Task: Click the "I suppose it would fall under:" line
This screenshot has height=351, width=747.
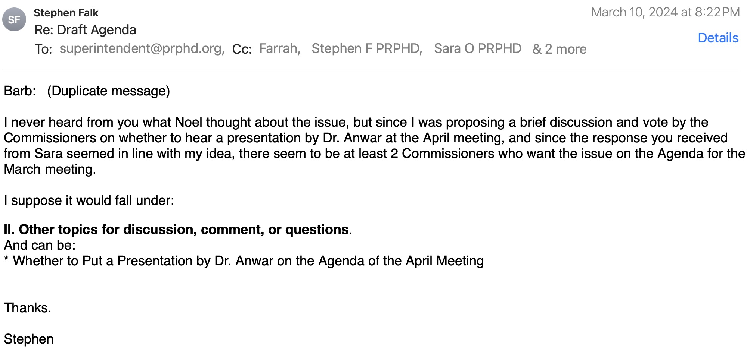Action: (89, 200)
